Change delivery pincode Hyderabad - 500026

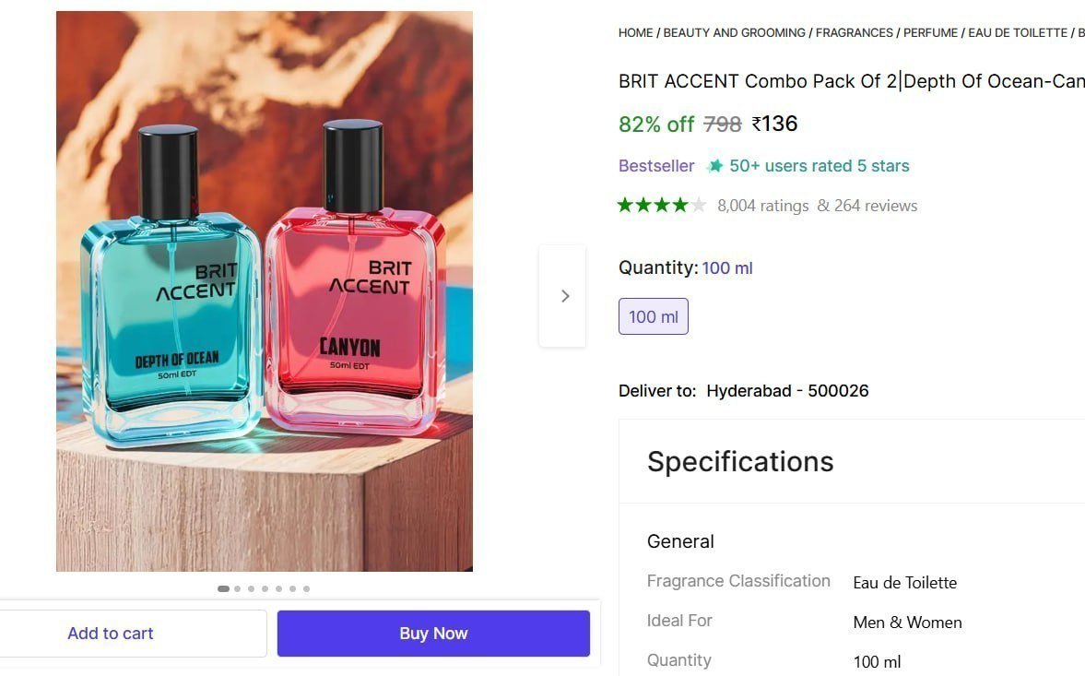(x=786, y=390)
